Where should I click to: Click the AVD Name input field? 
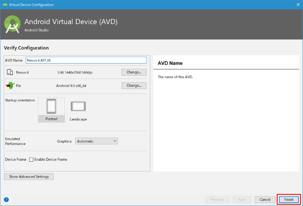tap(86, 60)
